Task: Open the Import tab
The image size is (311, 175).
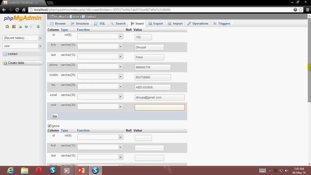Action: 175,23
